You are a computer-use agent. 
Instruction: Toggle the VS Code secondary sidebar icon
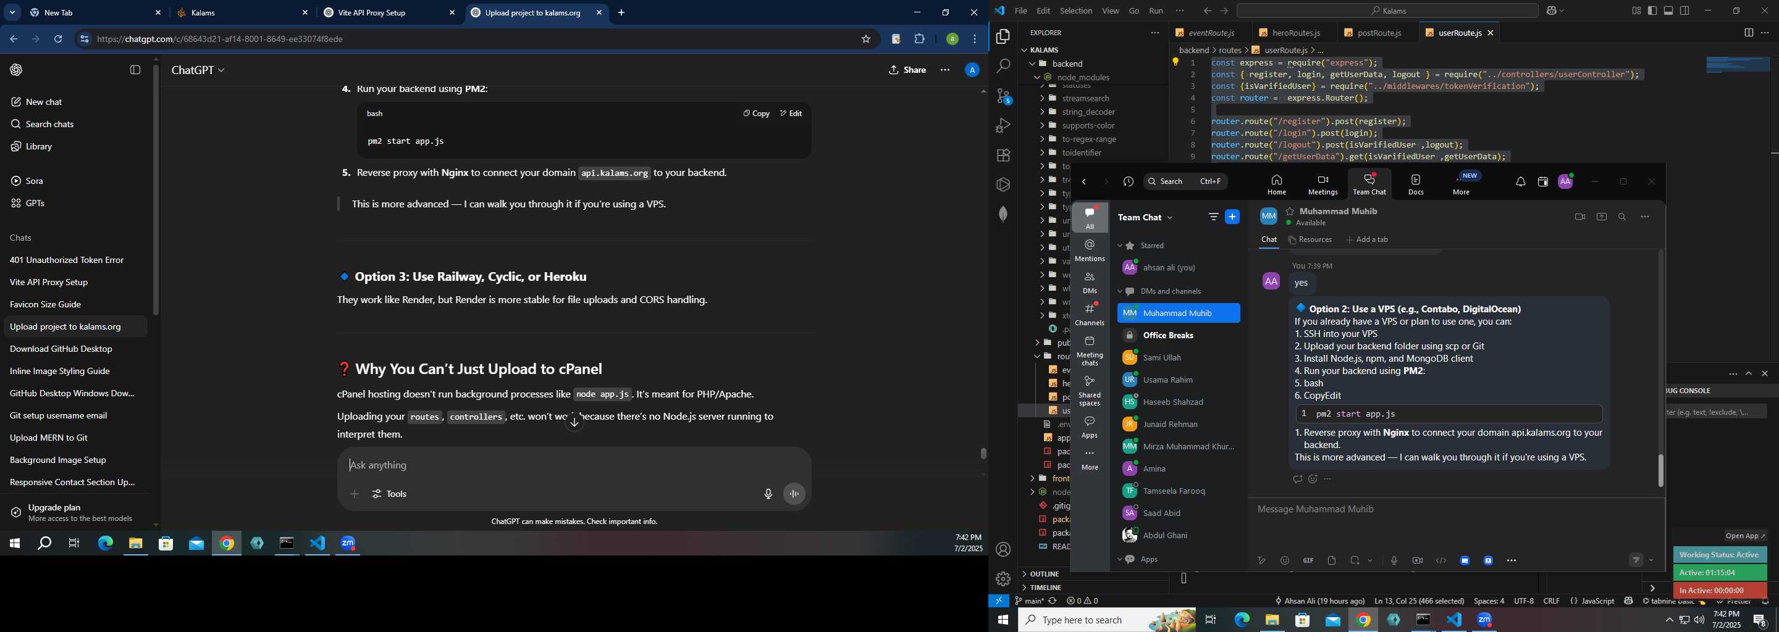point(1685,10)
